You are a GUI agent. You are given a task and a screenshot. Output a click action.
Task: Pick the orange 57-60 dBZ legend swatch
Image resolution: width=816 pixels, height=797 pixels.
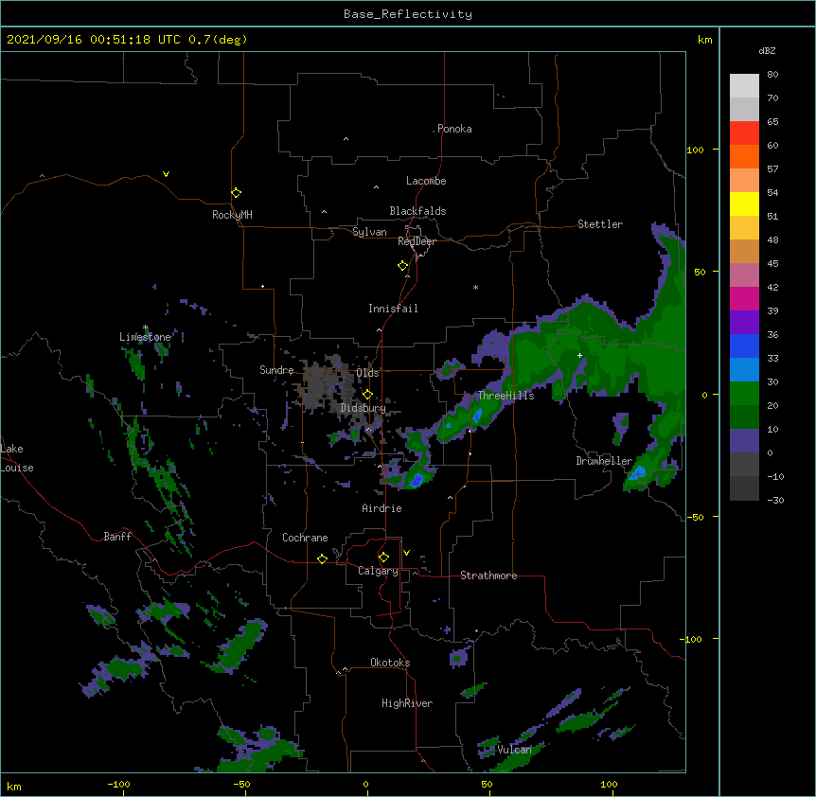[744, 156]
